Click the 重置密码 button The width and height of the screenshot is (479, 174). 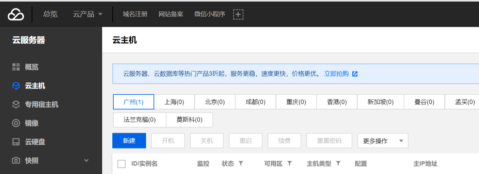(329, 141)
